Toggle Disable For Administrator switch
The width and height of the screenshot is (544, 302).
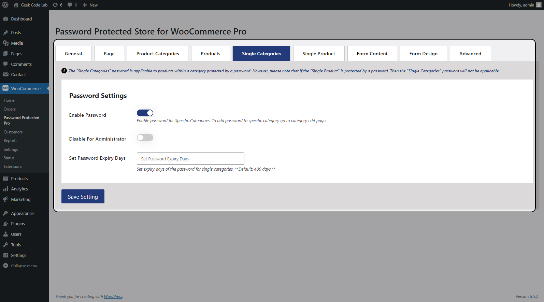click(145, 138)
